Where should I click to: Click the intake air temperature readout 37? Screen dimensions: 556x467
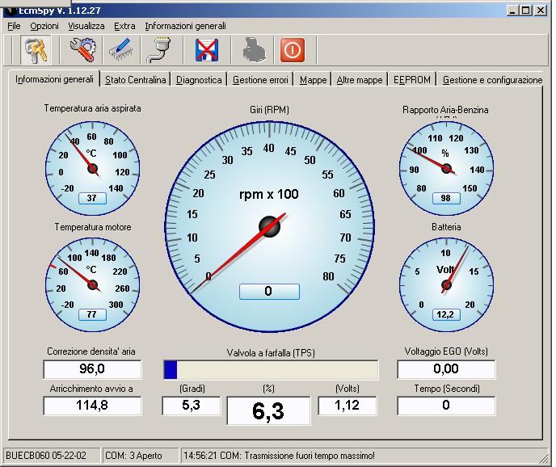point(92,198)
